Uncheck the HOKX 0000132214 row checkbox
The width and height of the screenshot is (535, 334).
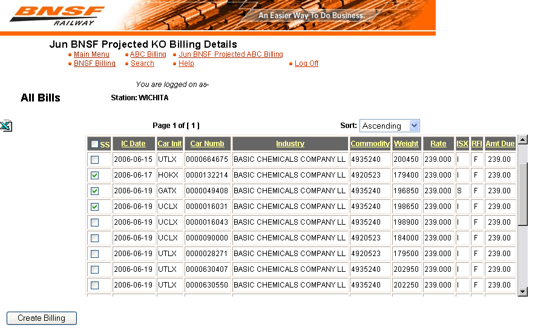pyautogui.click(x=95, y=175)
